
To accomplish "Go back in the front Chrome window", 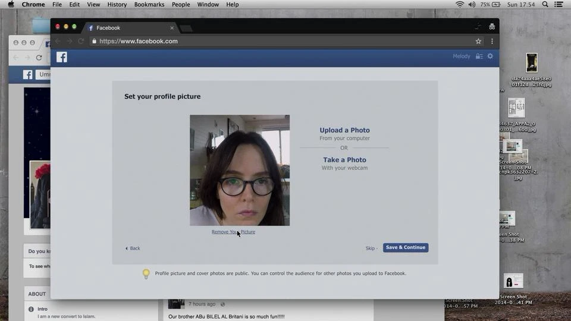I will coord(58,41).
